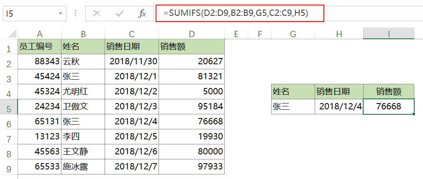Select cell containing 尤明红
The height and width of the screenshot is (179, 423).
point(83,92)
